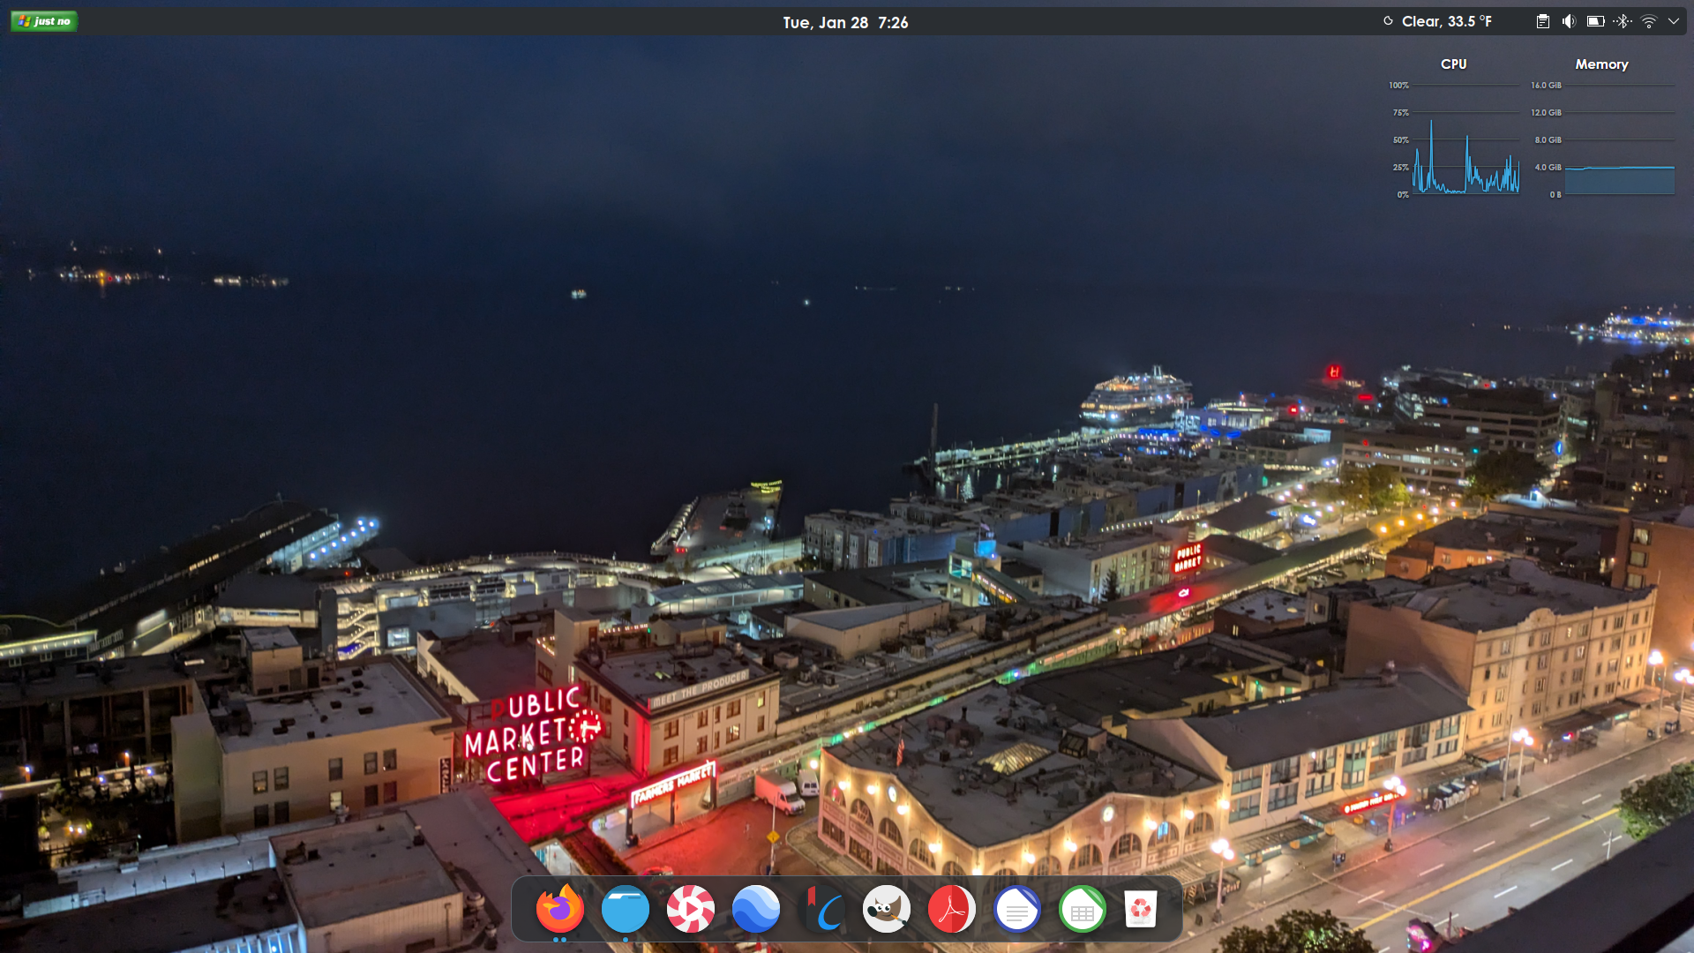Open the blue file manager icon
The width and height of the screenshot is (1694, 953).
625,909
